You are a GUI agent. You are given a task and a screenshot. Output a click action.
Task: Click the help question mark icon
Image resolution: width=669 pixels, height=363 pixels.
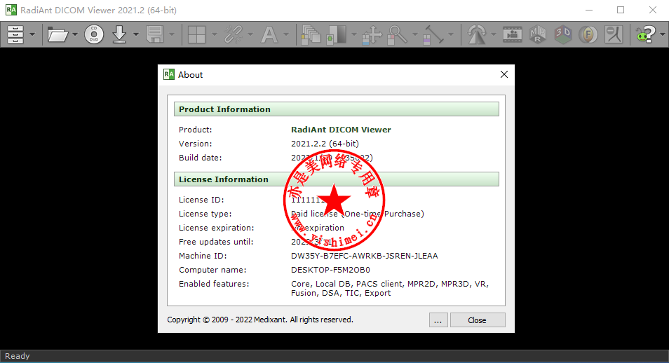646,34
